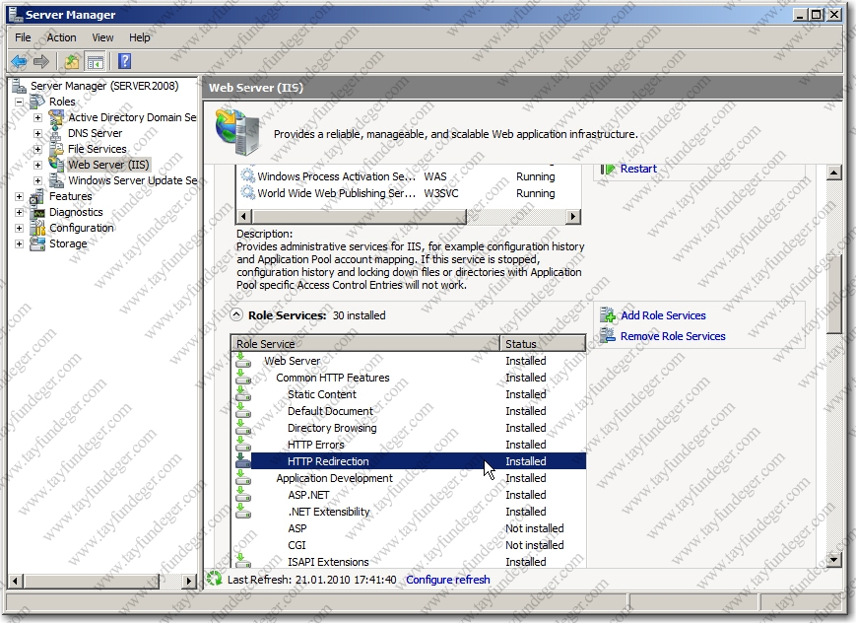
Task: Click the main pane scroll down arrow
Action: [833, 559]
